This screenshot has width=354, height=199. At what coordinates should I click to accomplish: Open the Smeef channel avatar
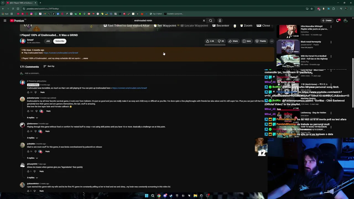[22, 41]
